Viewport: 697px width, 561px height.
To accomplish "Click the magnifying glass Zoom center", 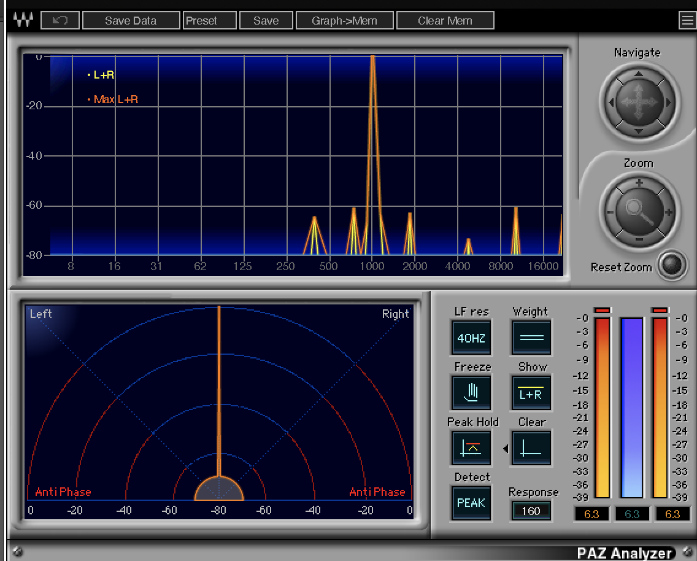I will (x=639, y=211).
